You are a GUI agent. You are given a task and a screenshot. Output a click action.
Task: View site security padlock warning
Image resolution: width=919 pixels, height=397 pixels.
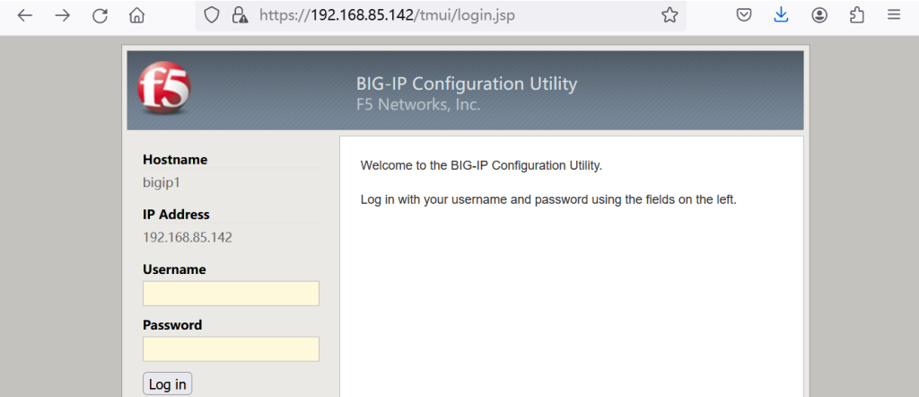[x=239, y=15]
